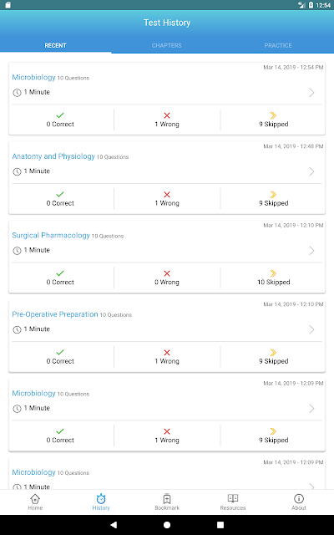Open the About info icon
Screen dimensions: 334x535
point(299,499)
